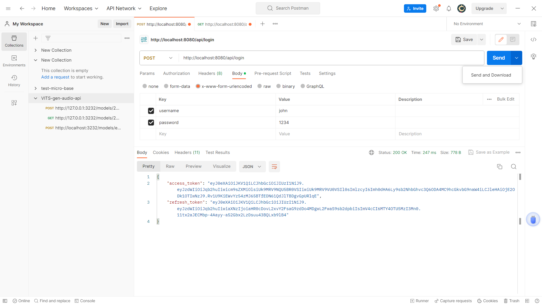The image size is (542, 305).
Task: Switch to the Authorization tab
Action: pyautogui.click(x=176, y=73)
